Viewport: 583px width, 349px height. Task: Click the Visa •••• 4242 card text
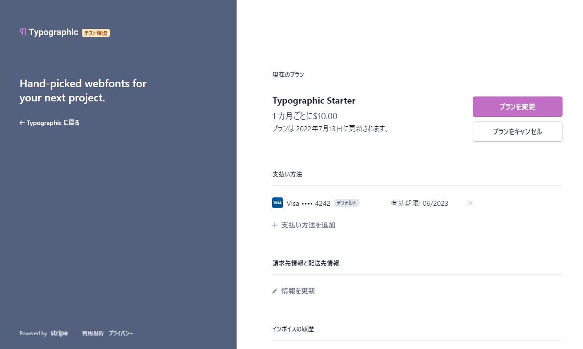click(309, 203)
